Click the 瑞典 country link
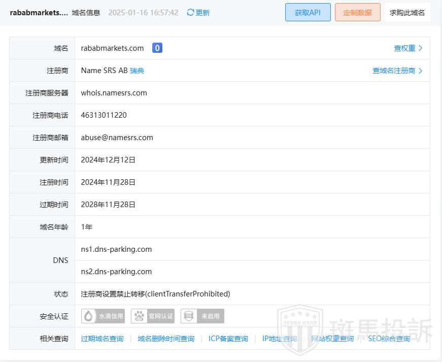This screenshot has height=362, width=442. (x=137, y=71)
